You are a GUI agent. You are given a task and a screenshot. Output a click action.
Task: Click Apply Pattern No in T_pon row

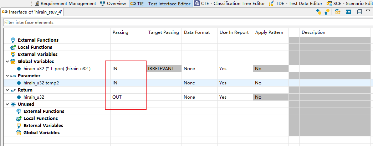(270, 69)
